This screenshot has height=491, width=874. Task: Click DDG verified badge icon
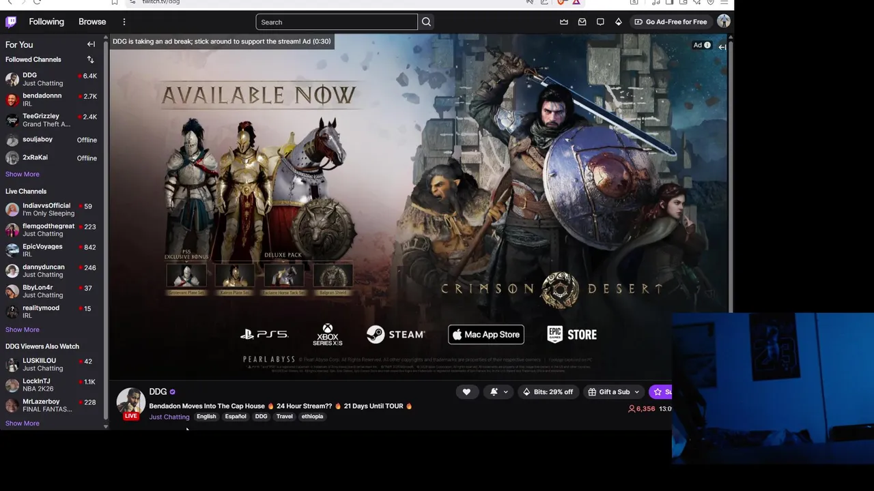tap(172, 392)
